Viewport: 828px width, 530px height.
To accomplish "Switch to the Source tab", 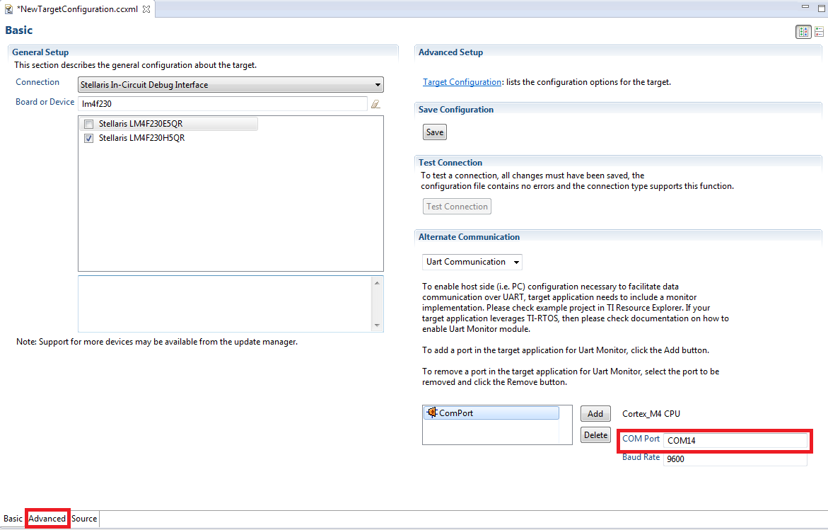I will coord(84,519).
